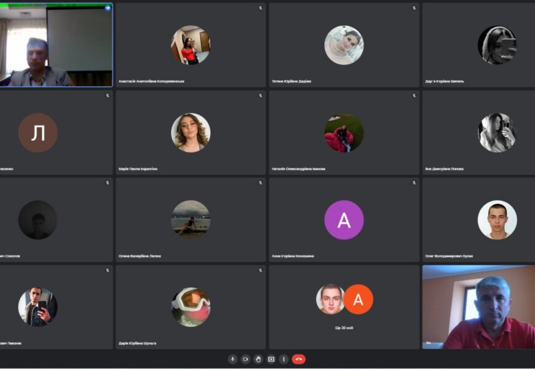Select the brown 'Л' avatar tile
Viewport: 535px width, 369px height.
point(38,133)
